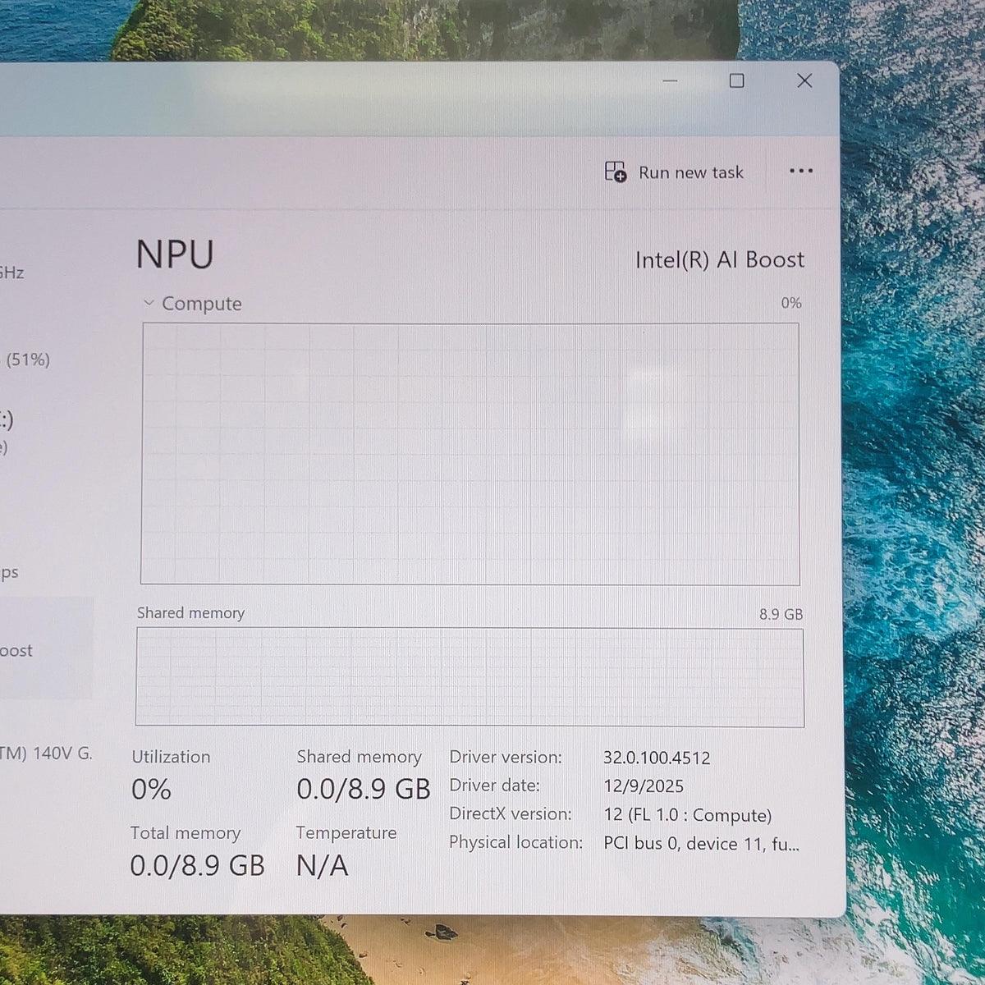Viewport: 985px width, 985px height.
Task: Click the Shared memory usage graph
Action: (470, 677)
